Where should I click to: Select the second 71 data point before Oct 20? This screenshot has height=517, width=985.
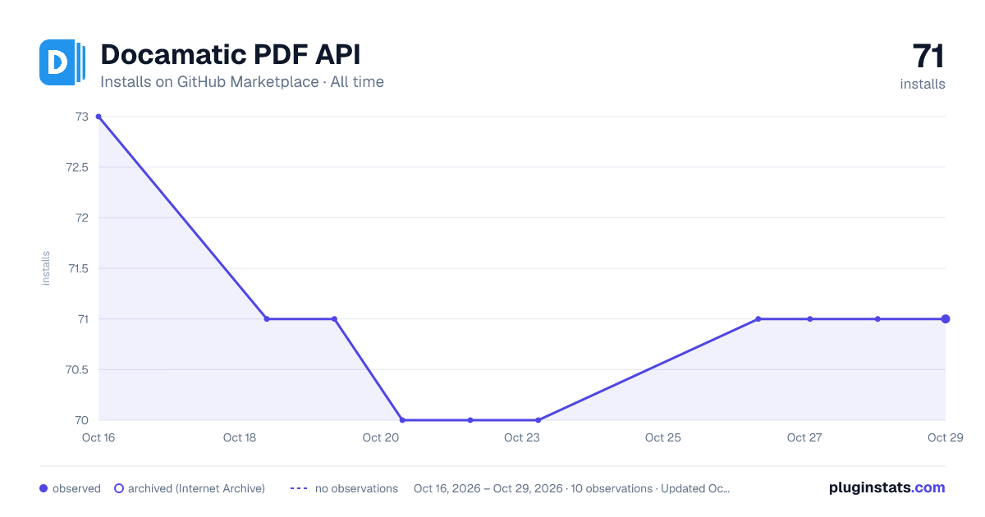coord(334,318)
